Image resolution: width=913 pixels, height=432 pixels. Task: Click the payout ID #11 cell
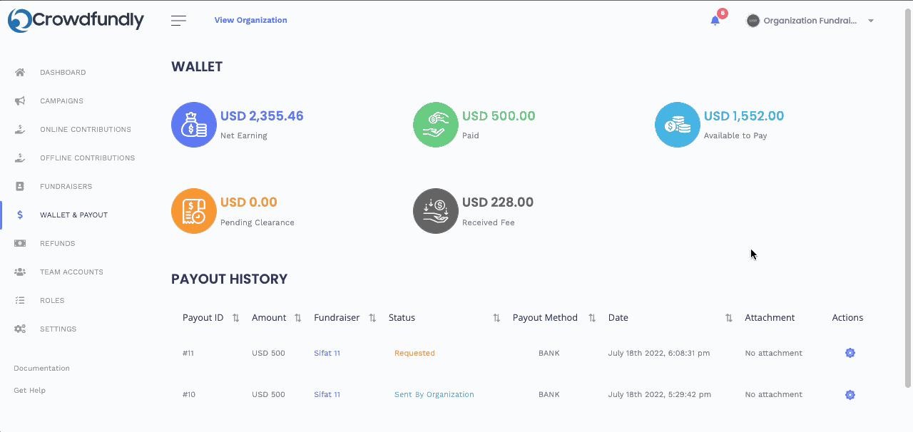pos(188,353)
